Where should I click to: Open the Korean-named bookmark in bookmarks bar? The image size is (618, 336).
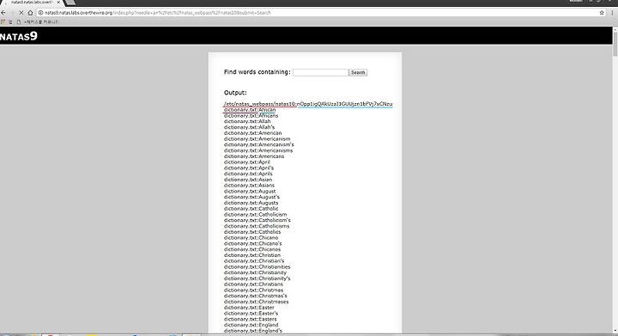(38, 22)
